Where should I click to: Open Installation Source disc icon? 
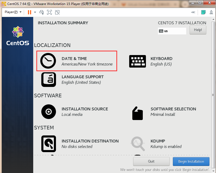pos(49,112)
